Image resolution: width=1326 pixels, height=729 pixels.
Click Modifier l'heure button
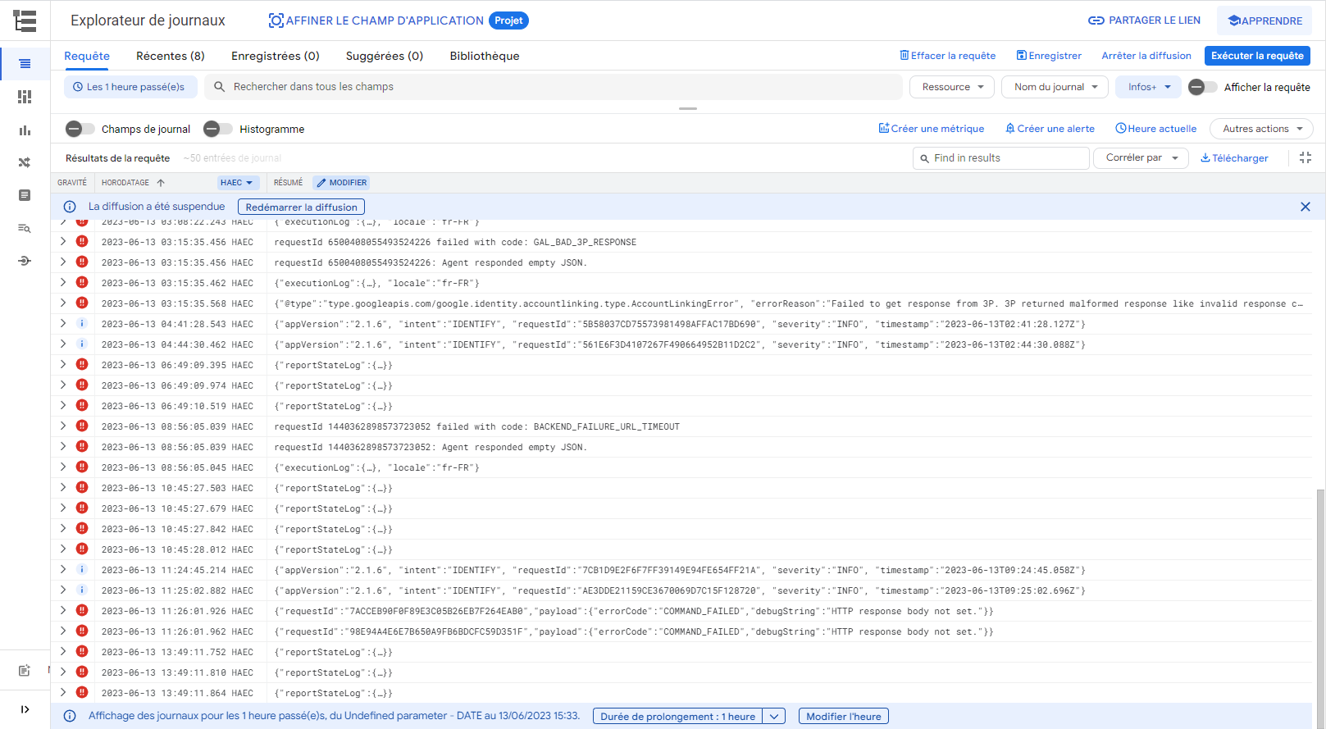pyautogui.click(x=843, y=716)
